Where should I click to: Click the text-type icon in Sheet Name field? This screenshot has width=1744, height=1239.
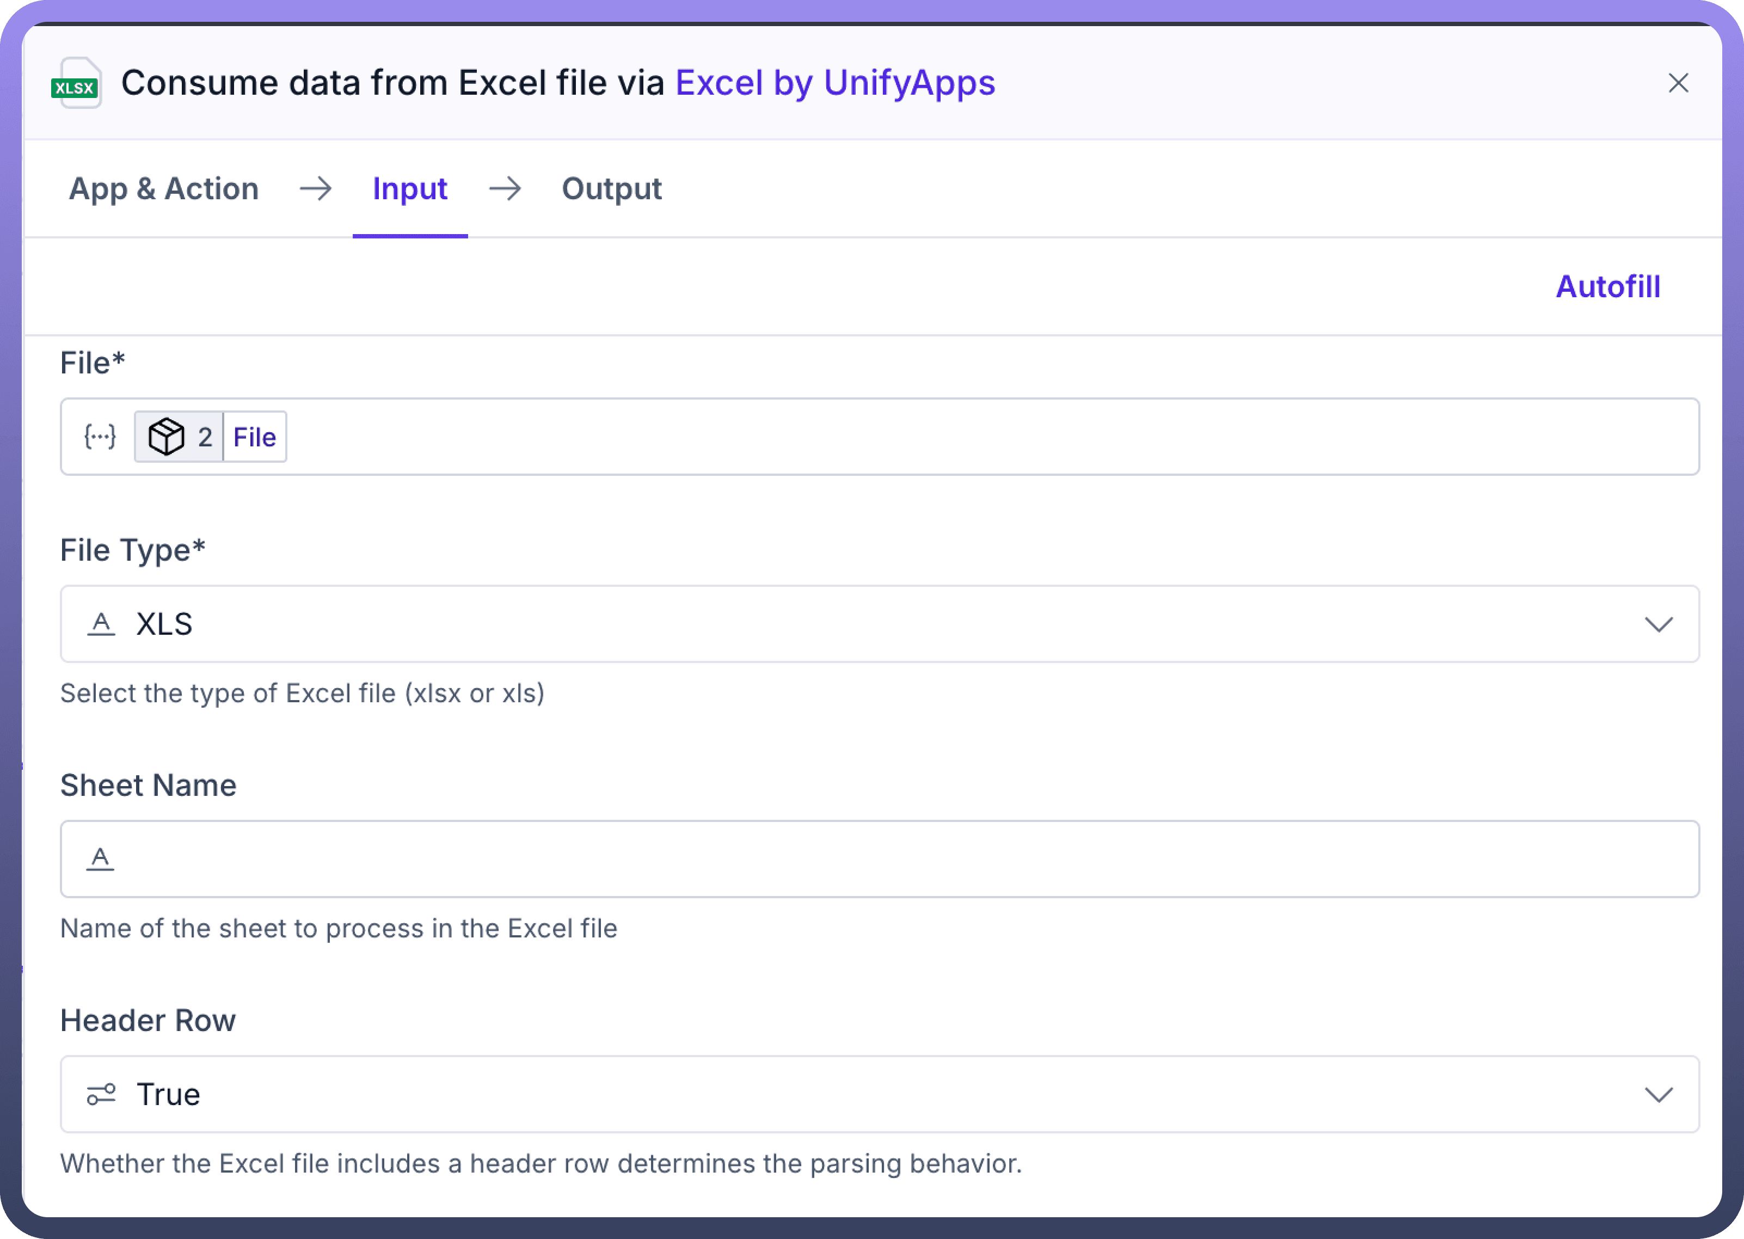101,859
